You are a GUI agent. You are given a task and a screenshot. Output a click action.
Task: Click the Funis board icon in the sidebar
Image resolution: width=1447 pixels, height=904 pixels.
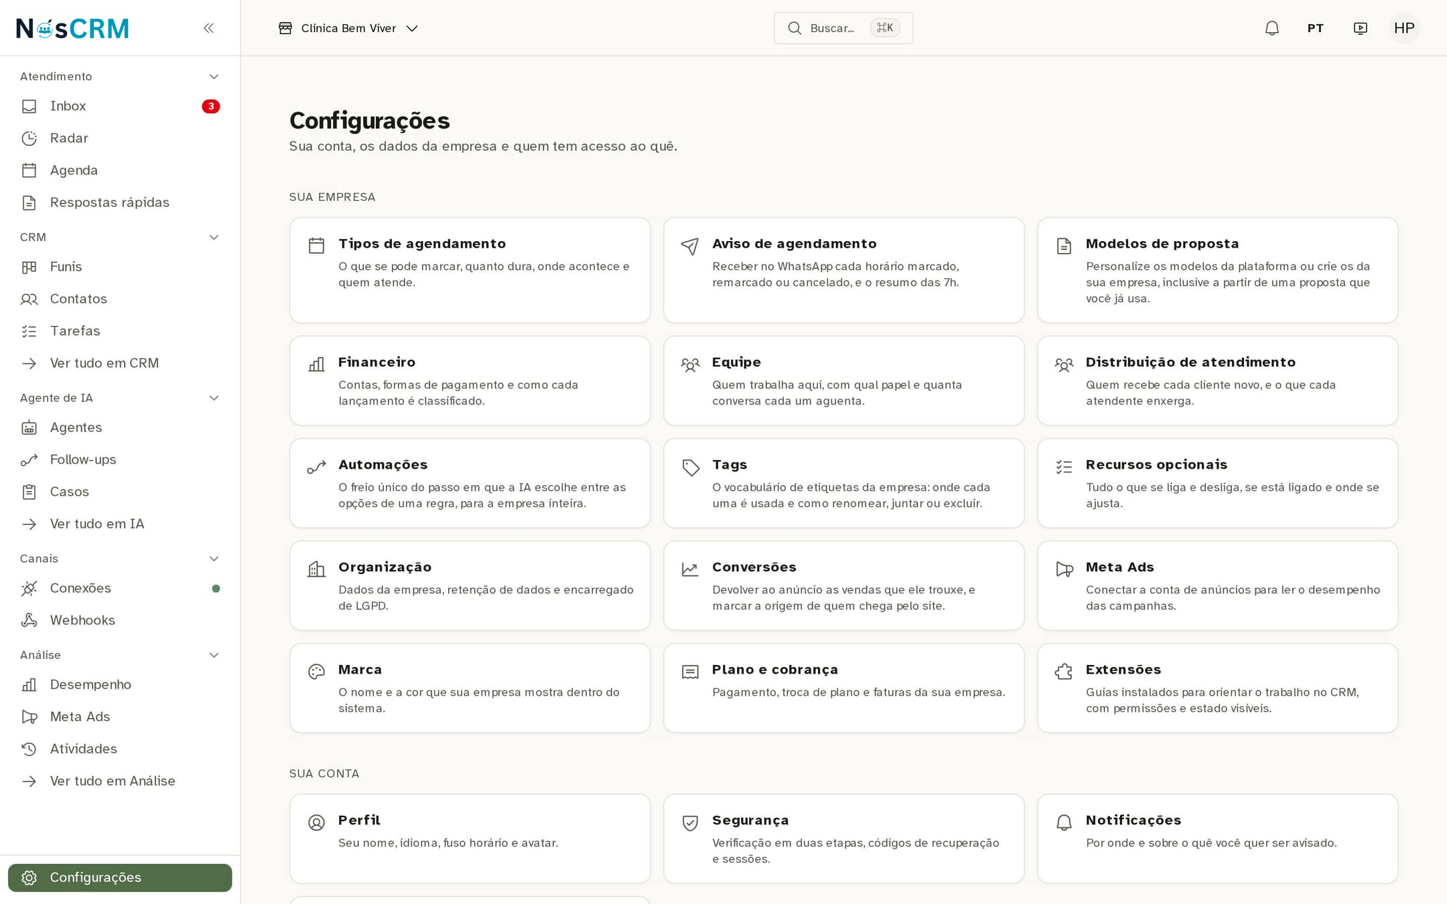pos(29,267)
